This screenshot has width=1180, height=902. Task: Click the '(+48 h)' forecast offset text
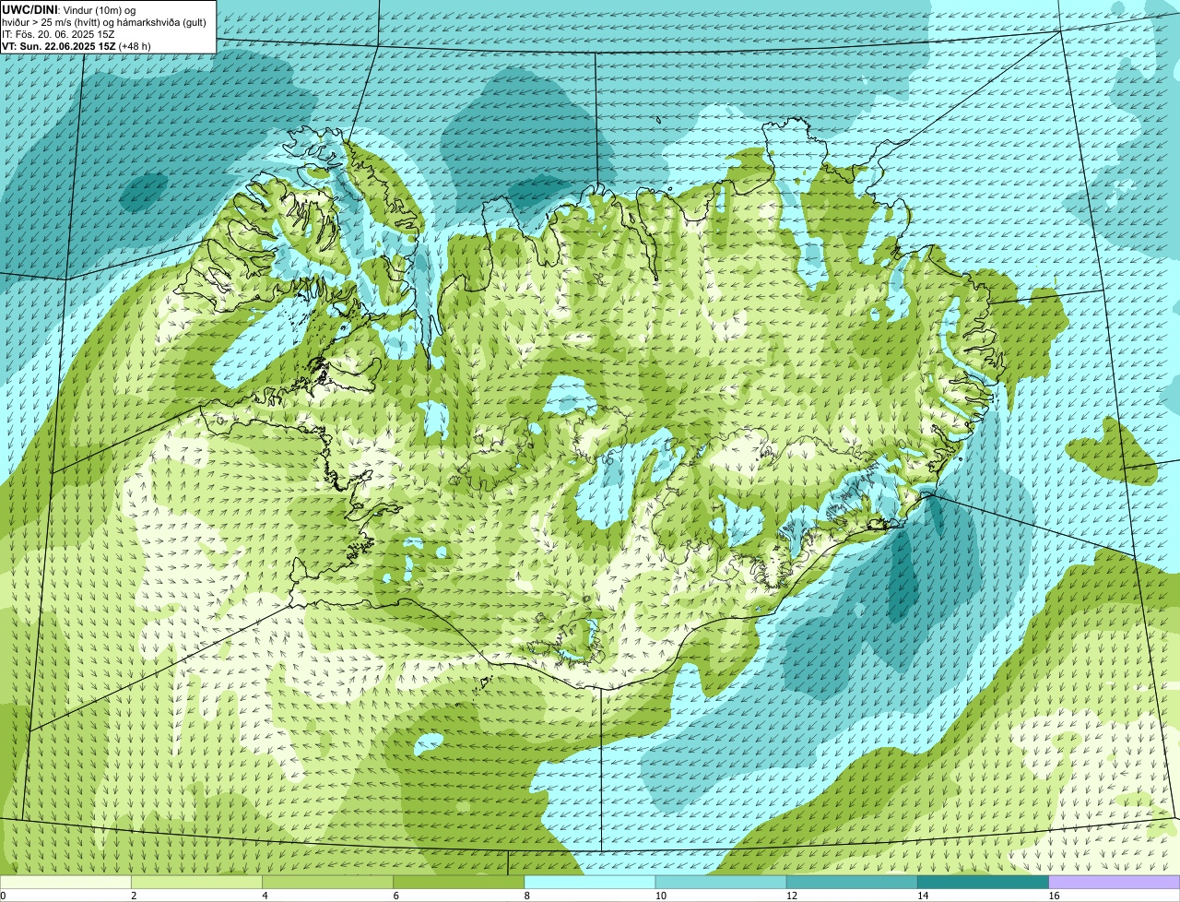[135, 46]
